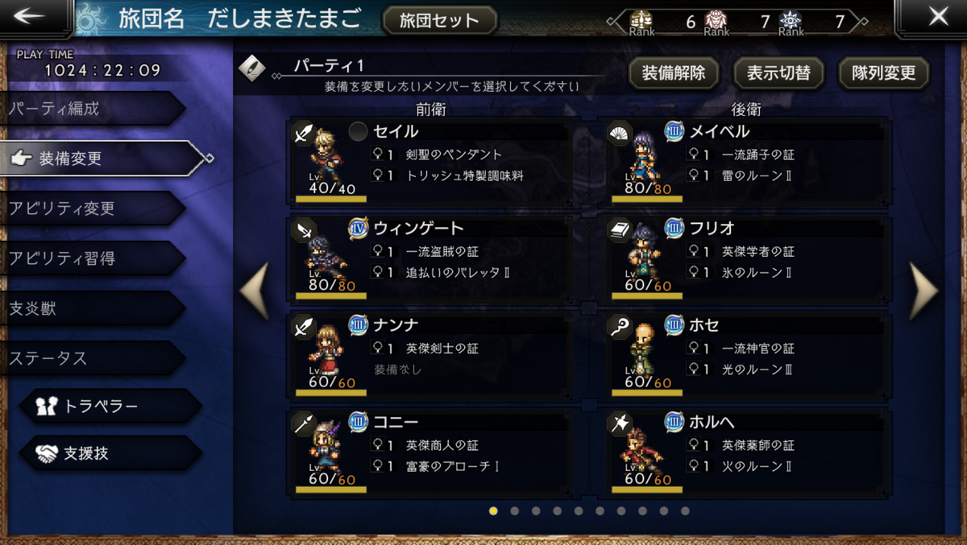967x545 pixels.
Task: Show next party with right arrow
Action: click(923, 291)
